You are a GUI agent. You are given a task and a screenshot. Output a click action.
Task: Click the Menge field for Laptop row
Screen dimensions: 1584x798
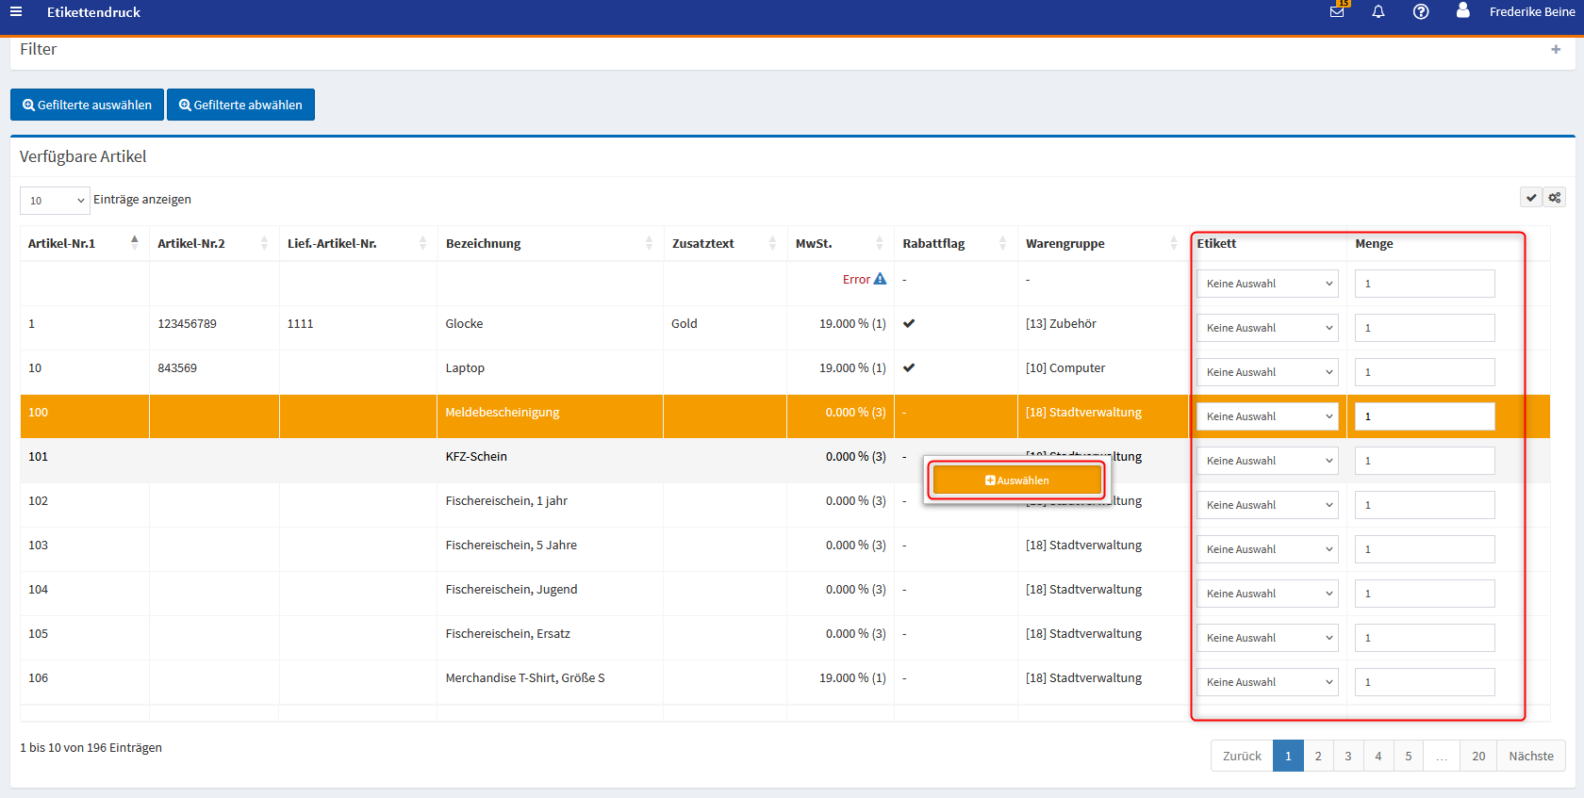pyautogui.click(x=1424, y=372)
